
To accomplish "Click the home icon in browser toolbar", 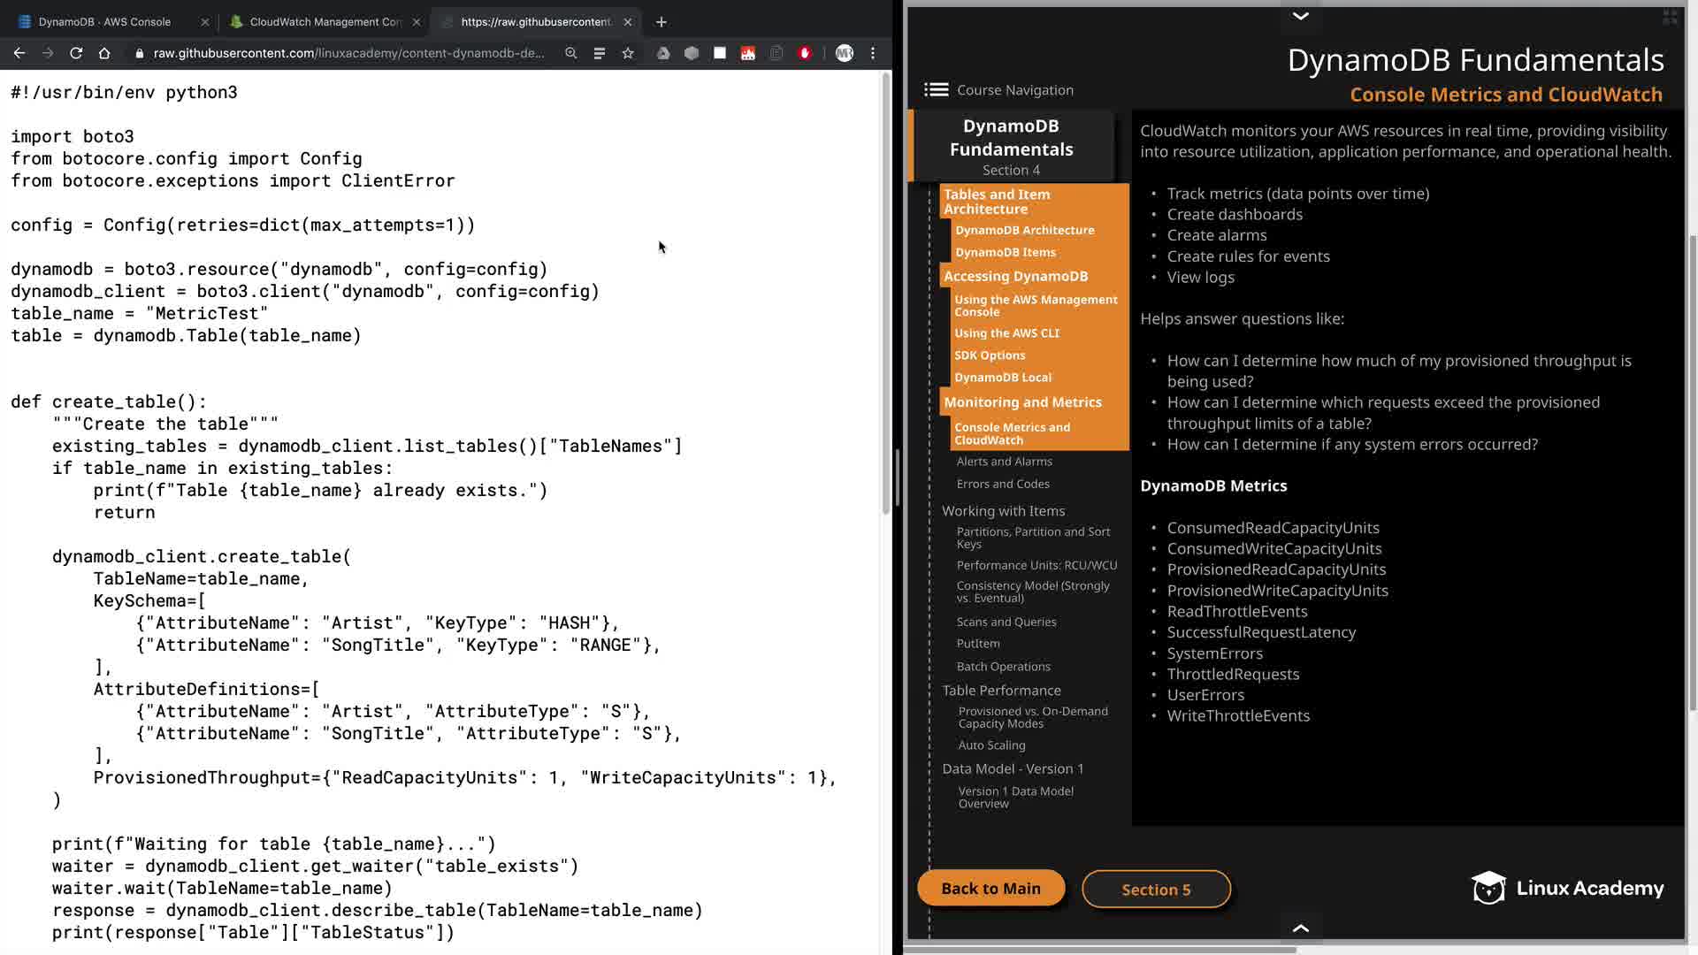I will (x=104, y=53).
